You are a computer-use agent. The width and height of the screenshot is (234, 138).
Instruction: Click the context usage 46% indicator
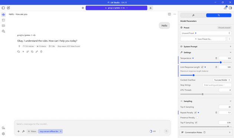click(153, 131)
